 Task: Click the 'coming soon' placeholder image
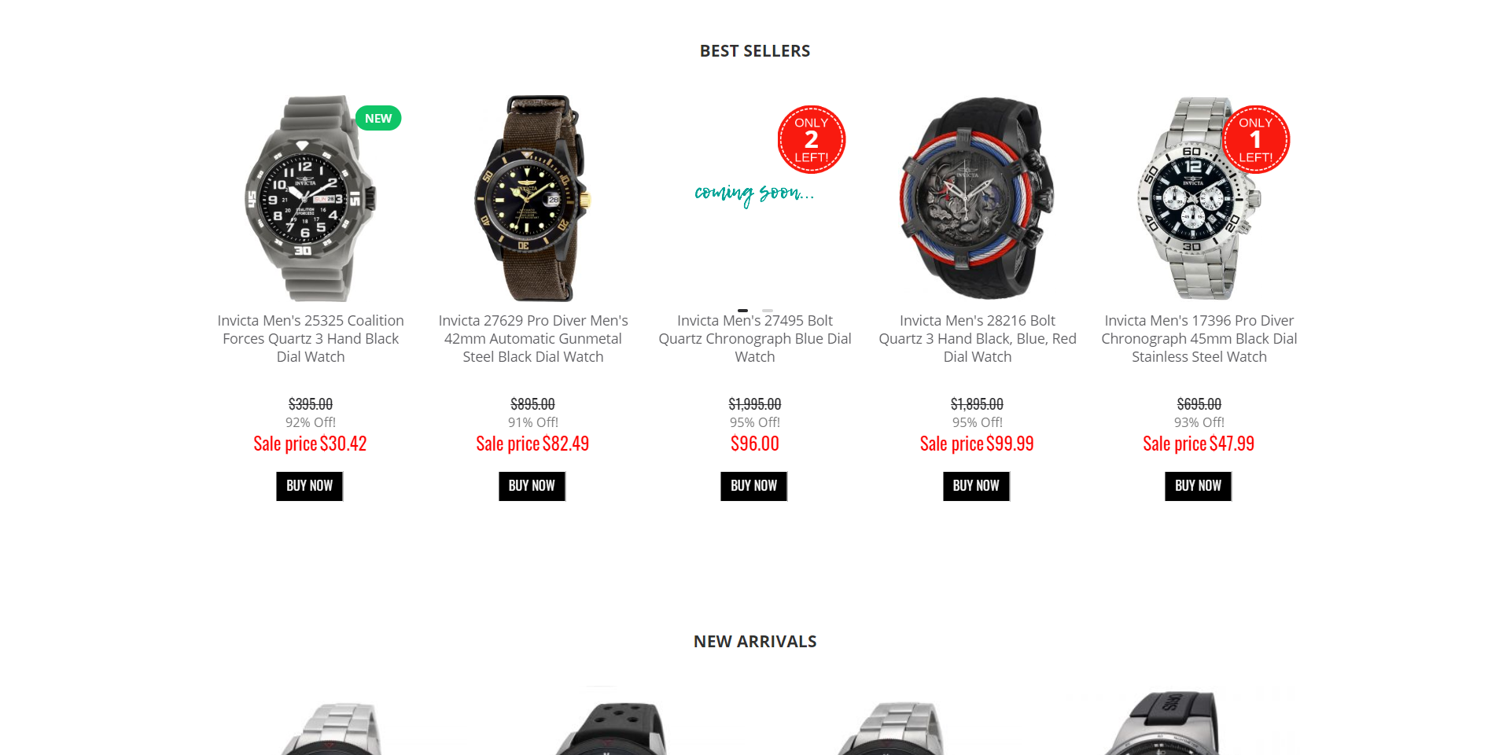(x=754, y=193)
